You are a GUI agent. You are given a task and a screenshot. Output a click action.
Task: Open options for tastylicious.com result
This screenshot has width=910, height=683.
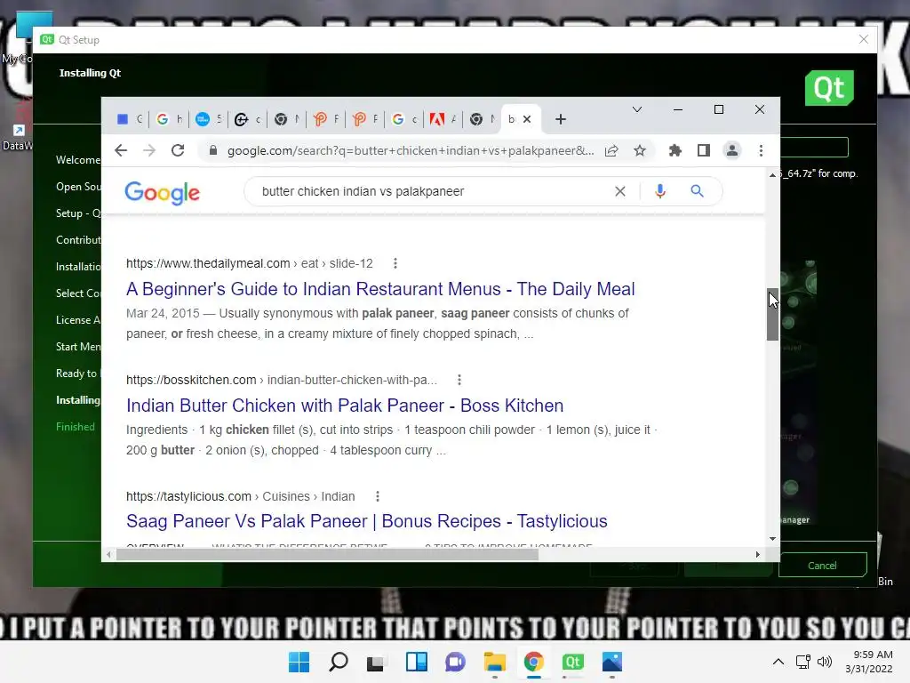click(x=377, y=496)
